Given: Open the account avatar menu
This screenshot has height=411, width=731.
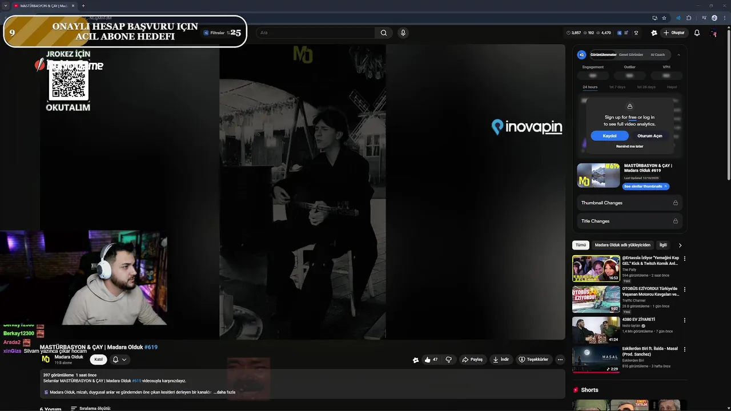Looking at the screenshot, I should point(713,33).
